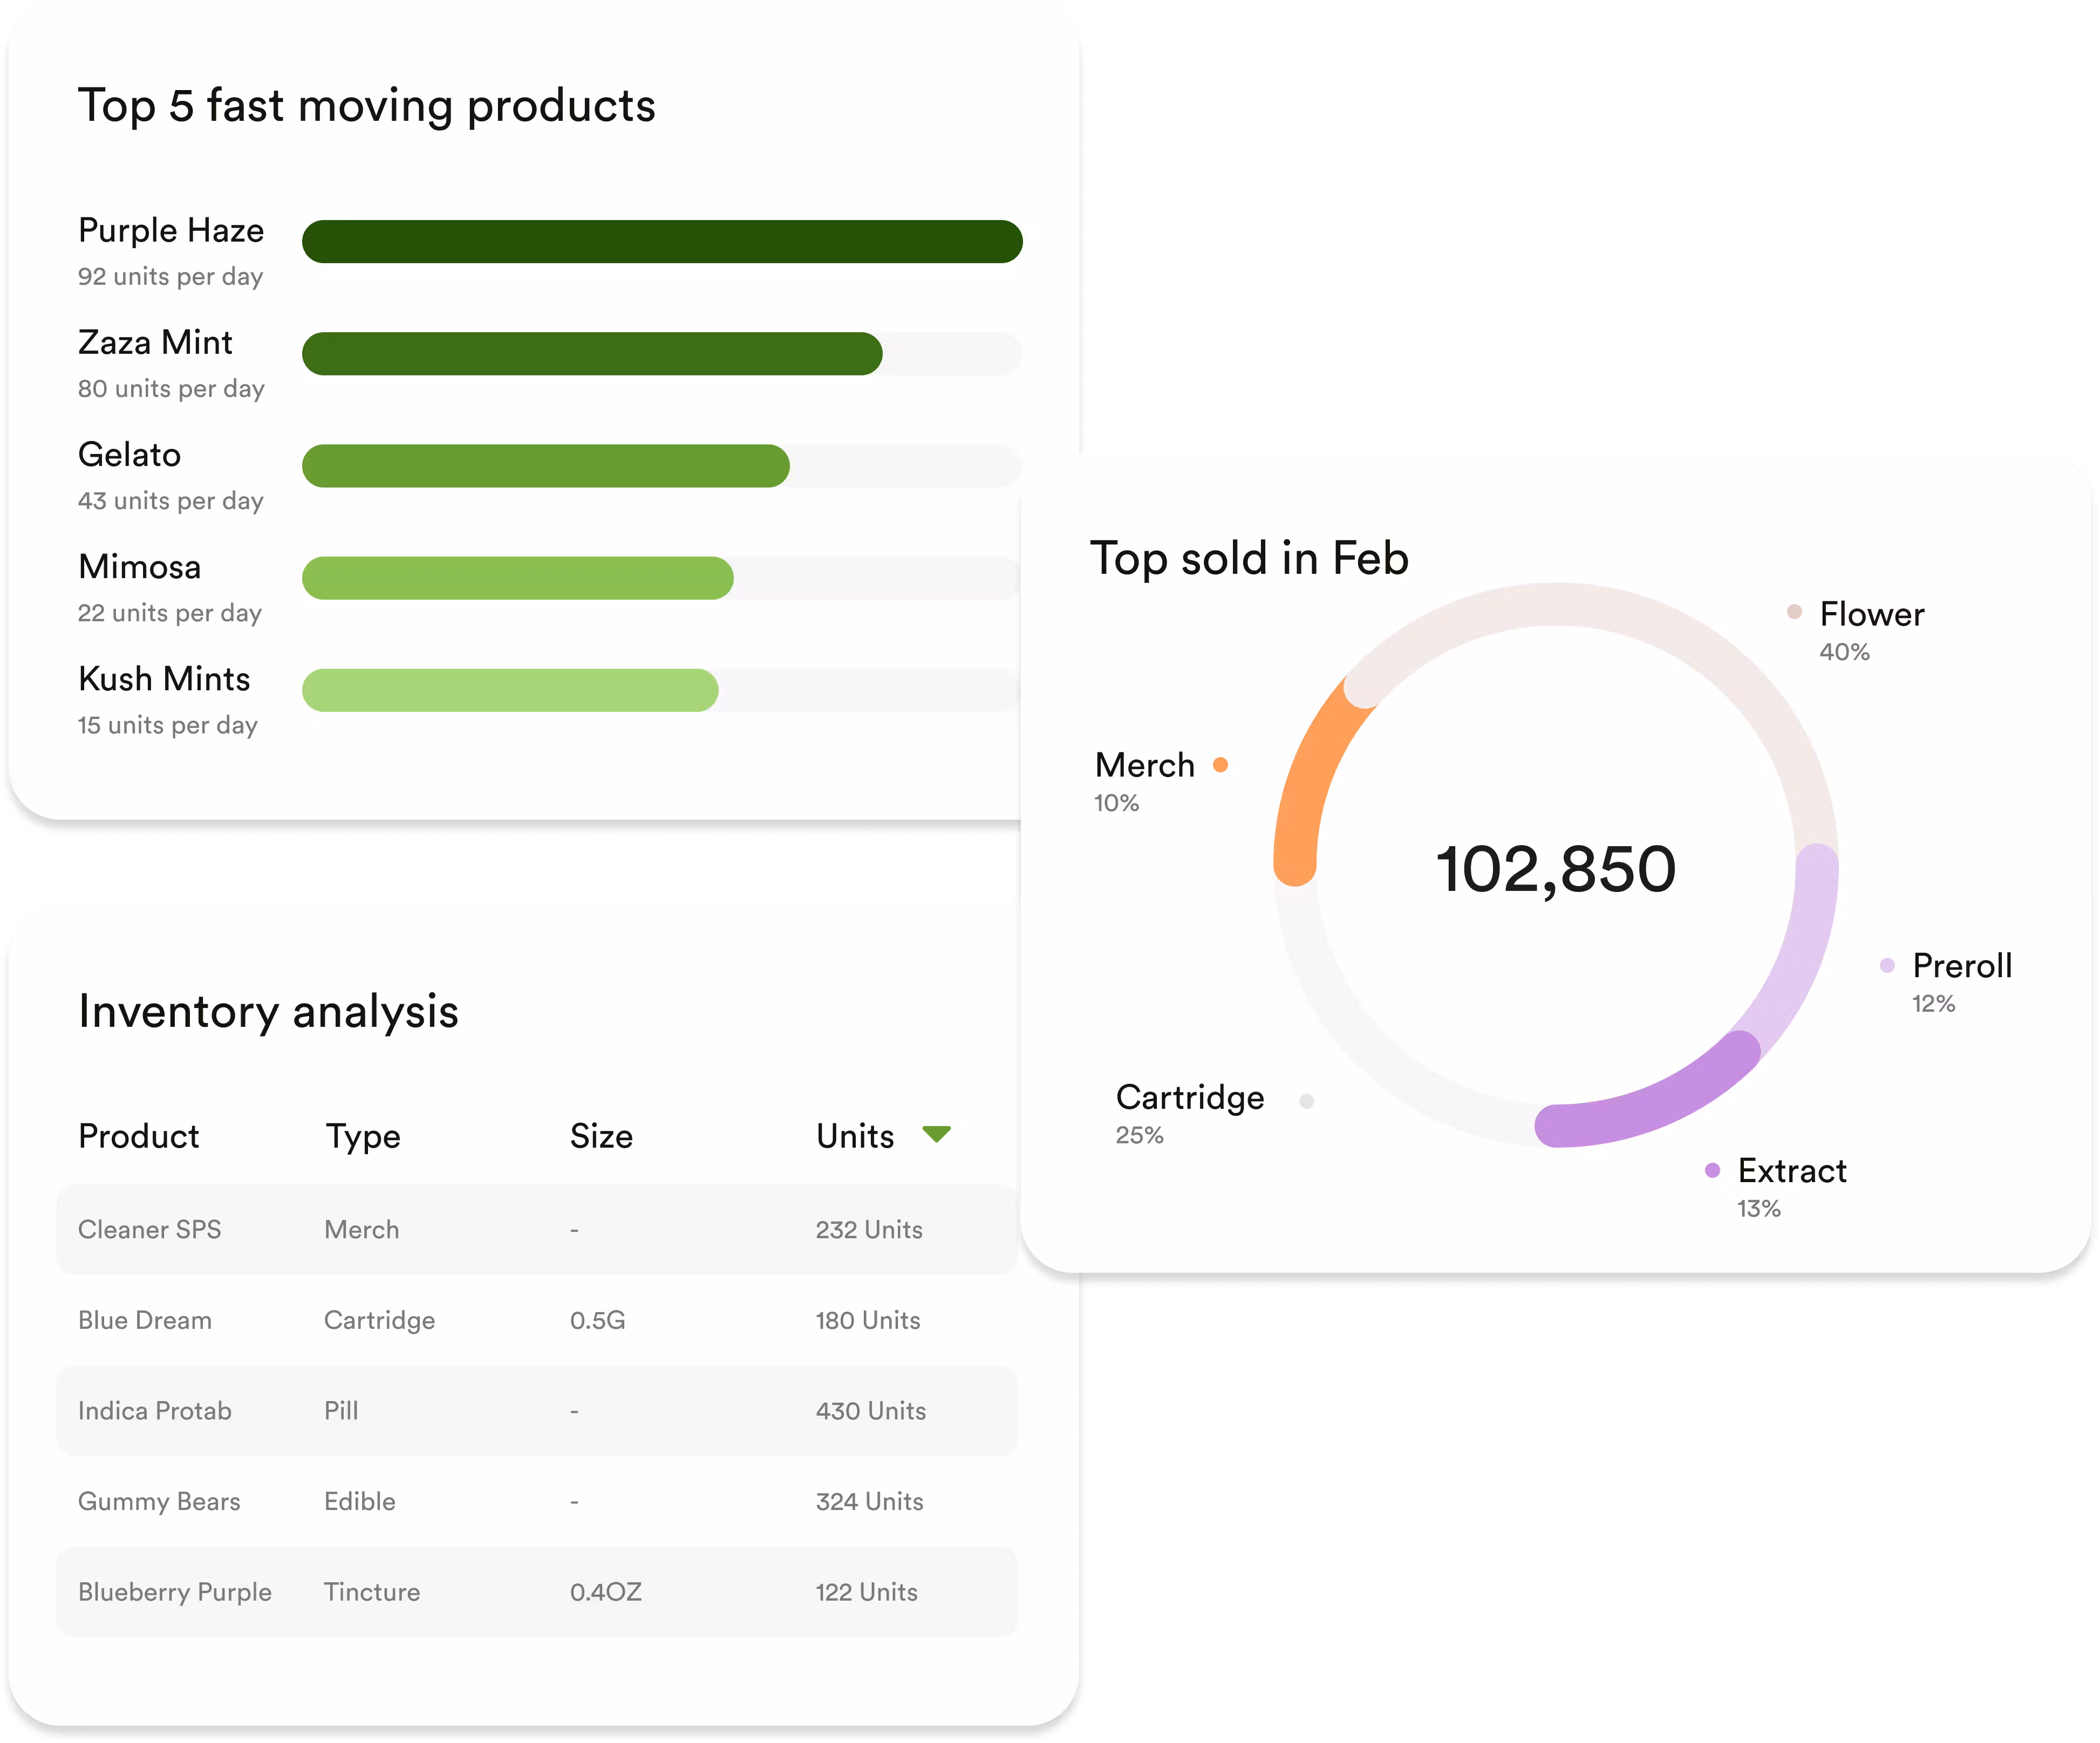Click the Purple Haze progress bar
2100x1743 pixels.
tap(662, 242)
